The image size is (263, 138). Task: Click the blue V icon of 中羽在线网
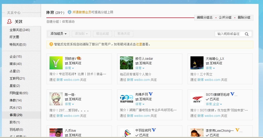pyautogui.click(x=154, y=130)
